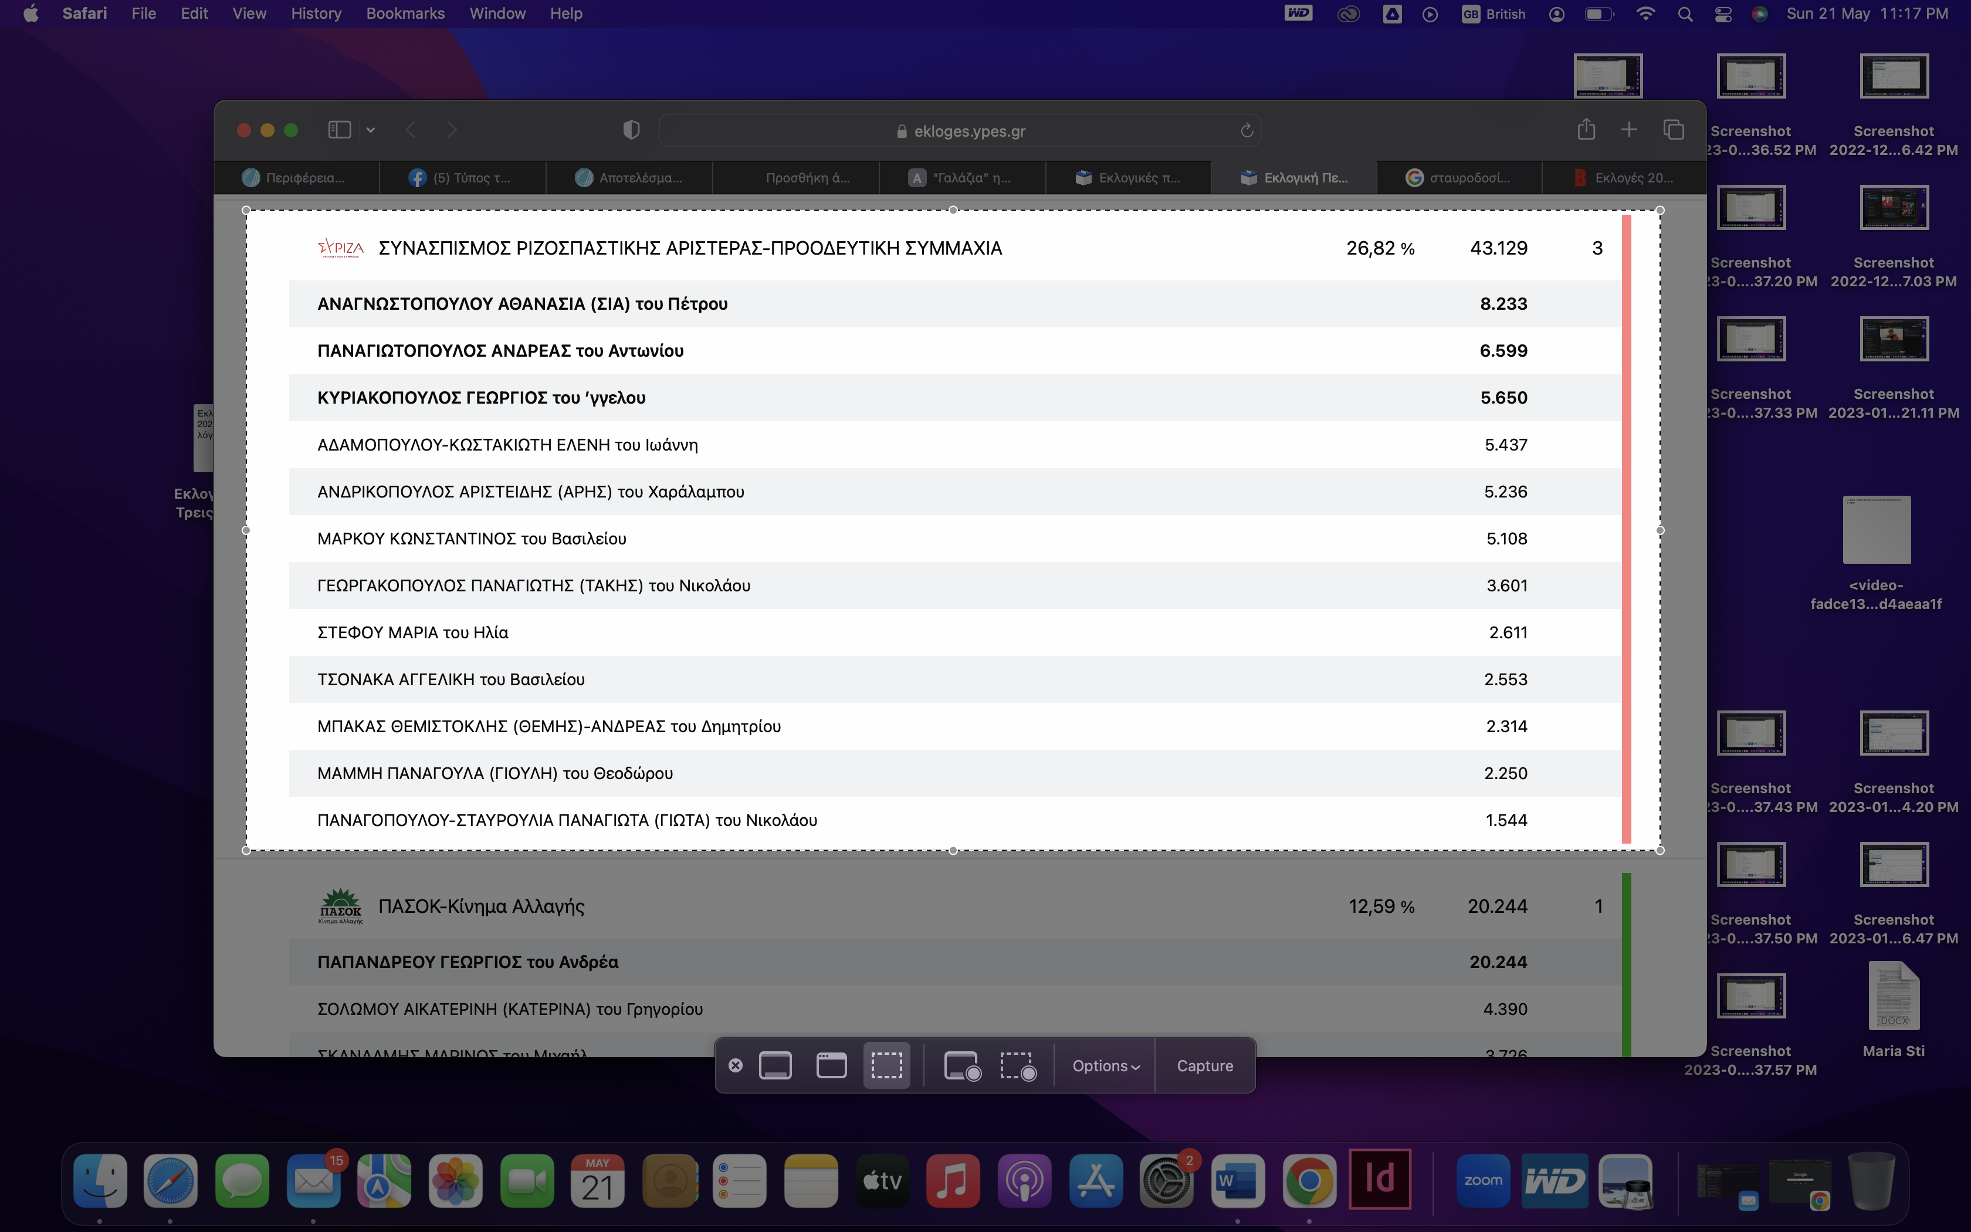The image size is (1971, 1232).
Task: Go forward in Safari
Action: coord(452,130)
